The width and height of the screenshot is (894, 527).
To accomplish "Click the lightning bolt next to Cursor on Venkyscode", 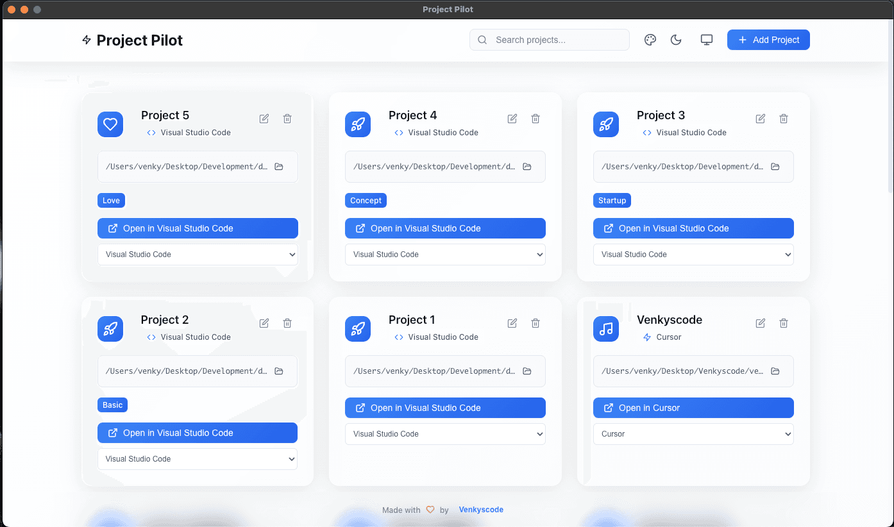I will click(646, 337).
